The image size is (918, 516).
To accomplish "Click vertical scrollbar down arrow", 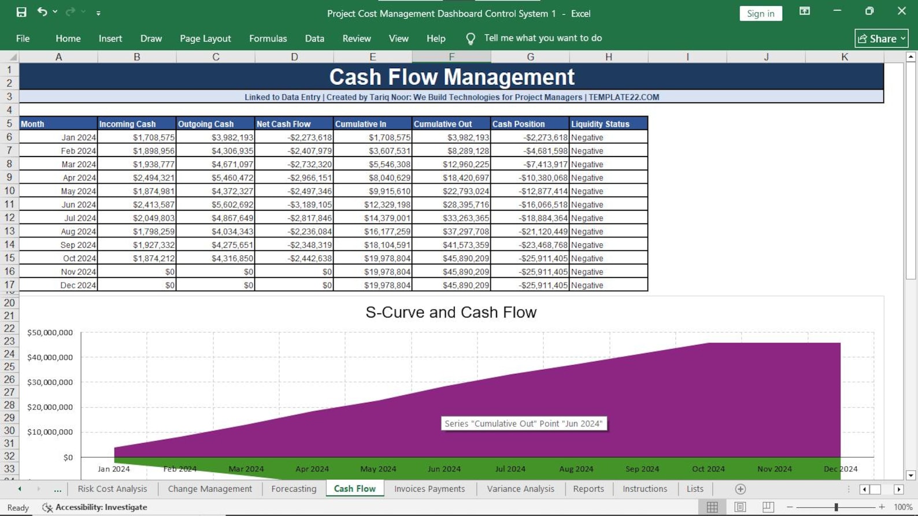I will tap(911, 476).
